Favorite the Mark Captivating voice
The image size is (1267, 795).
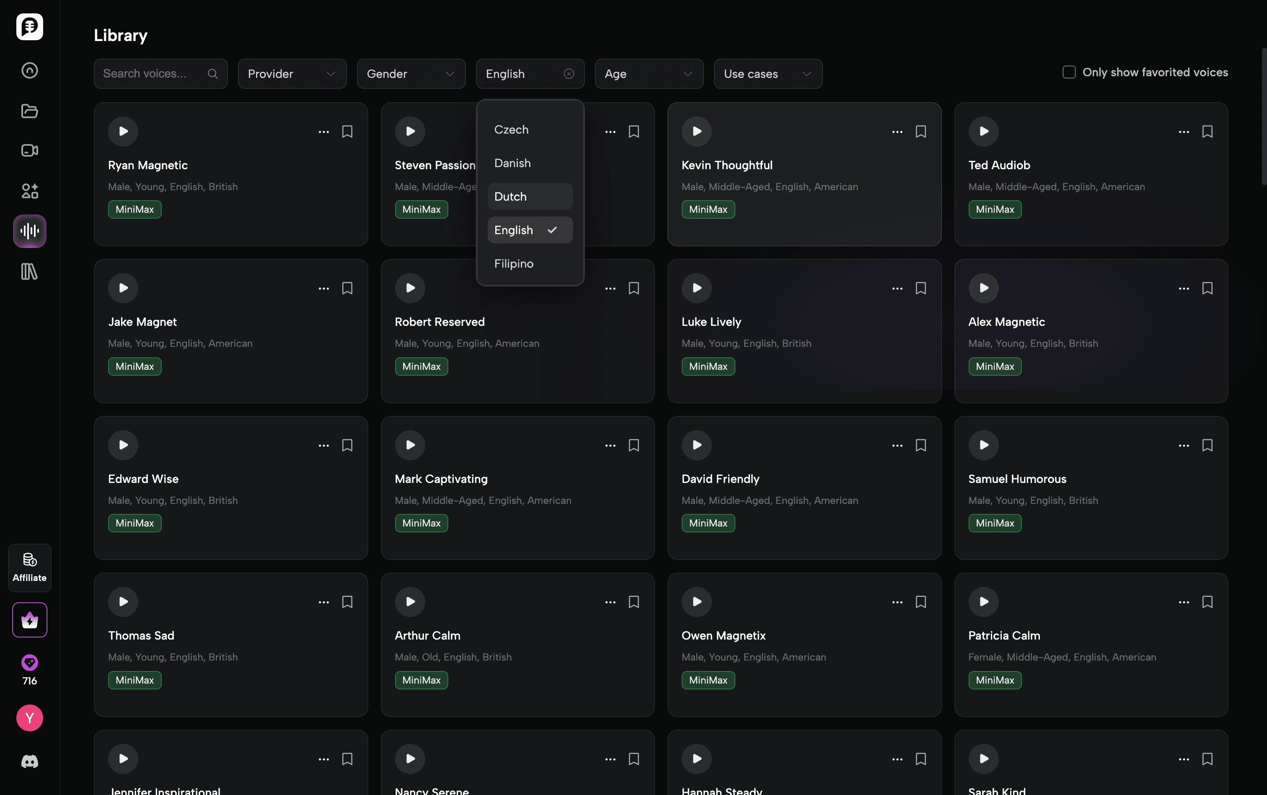pyautogui.click(x=634, y=445)
